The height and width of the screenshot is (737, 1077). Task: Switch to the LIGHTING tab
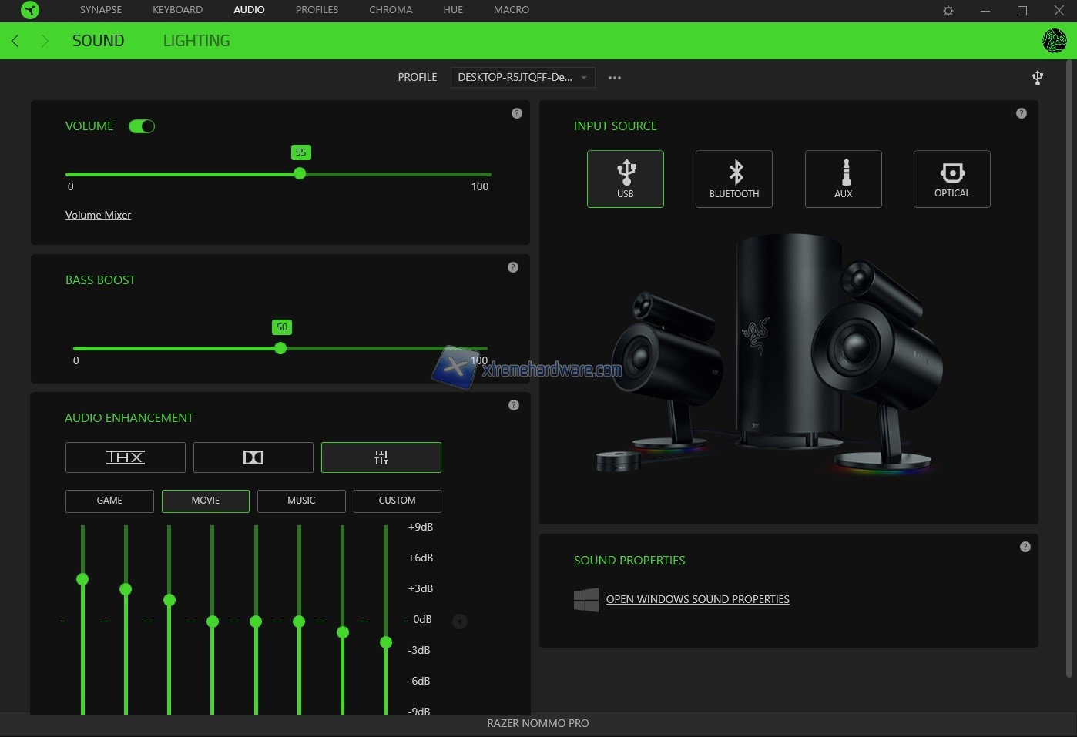(x=196, y=41)
